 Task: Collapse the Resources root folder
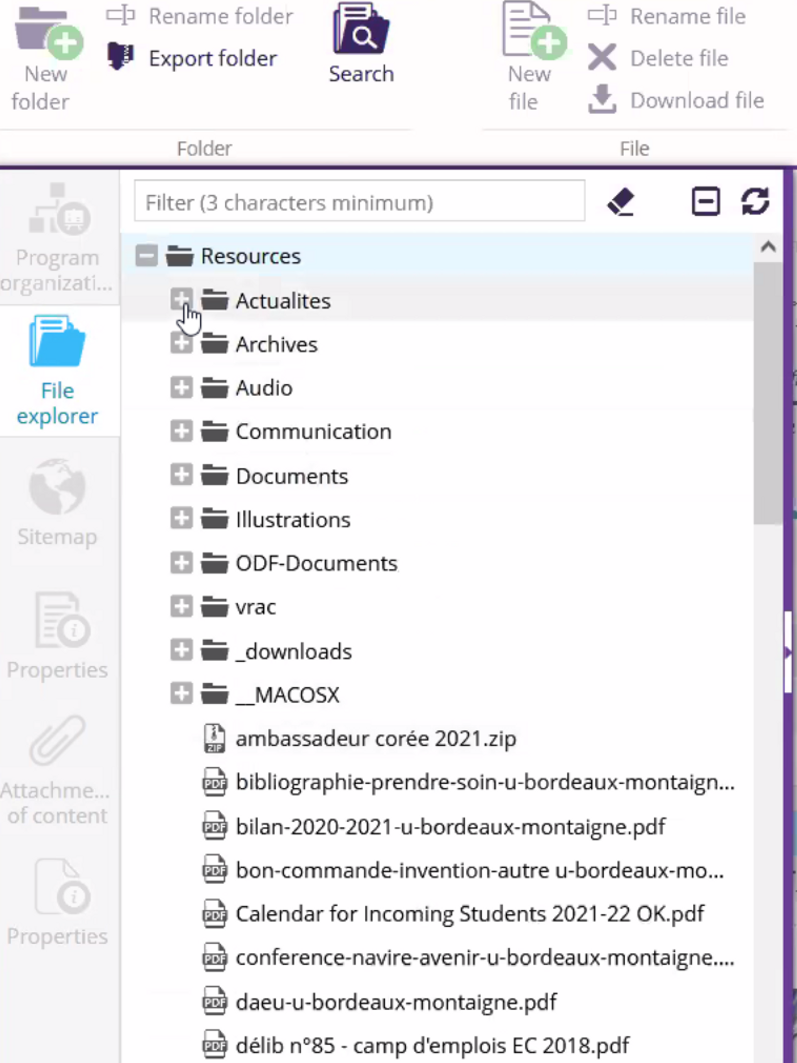click(x=147, y=256)
